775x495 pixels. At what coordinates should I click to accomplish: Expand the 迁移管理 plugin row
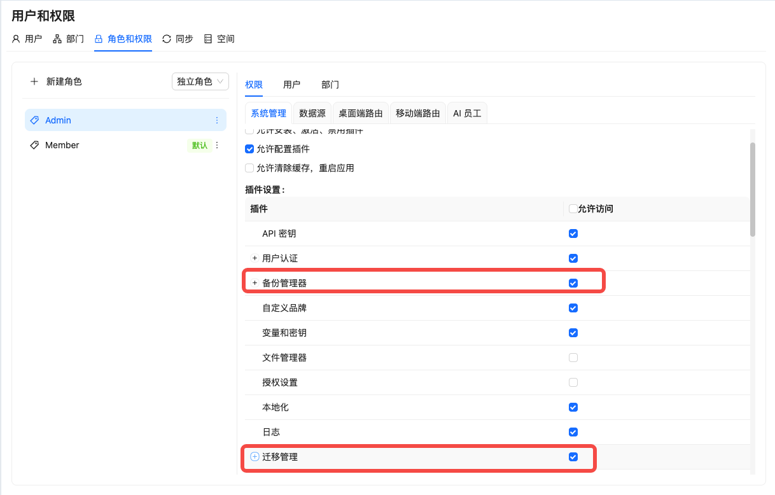click(254, 457)
